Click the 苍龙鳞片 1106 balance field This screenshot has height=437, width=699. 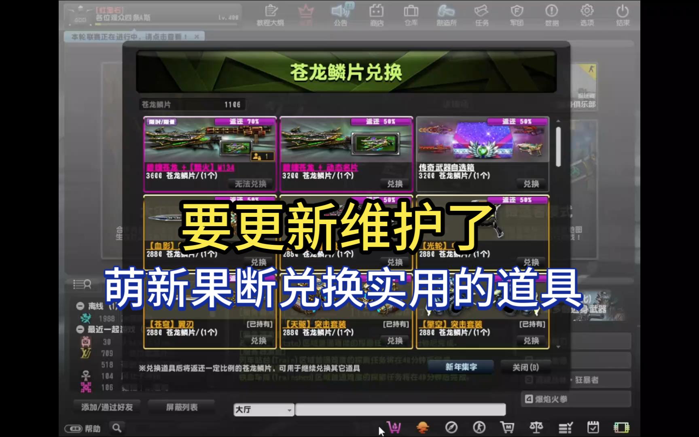click(x=192, y=105)
